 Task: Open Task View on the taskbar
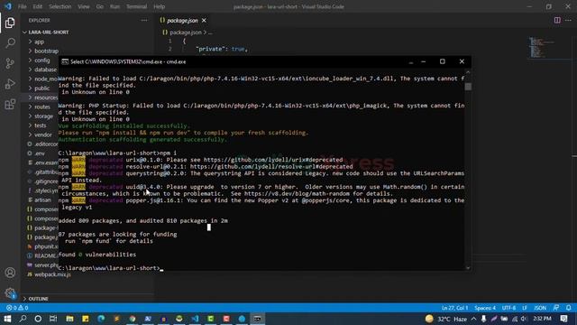point(53,319)
